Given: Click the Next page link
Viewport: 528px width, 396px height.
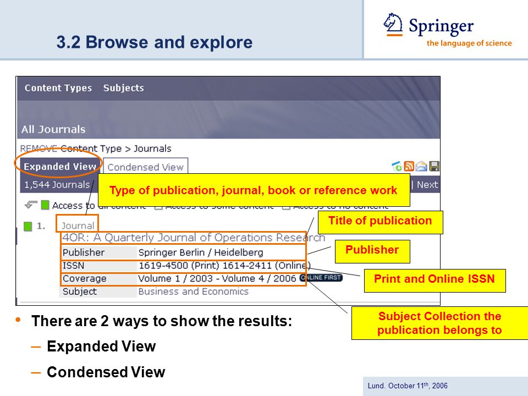Looking at the screenshot, I should tap(427, 185).
